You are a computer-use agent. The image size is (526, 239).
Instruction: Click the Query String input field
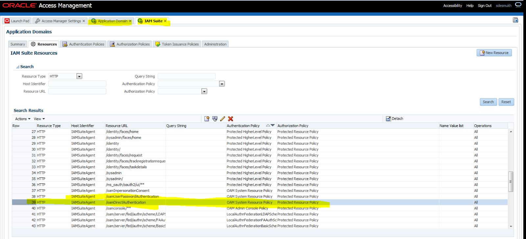(187, 76)
